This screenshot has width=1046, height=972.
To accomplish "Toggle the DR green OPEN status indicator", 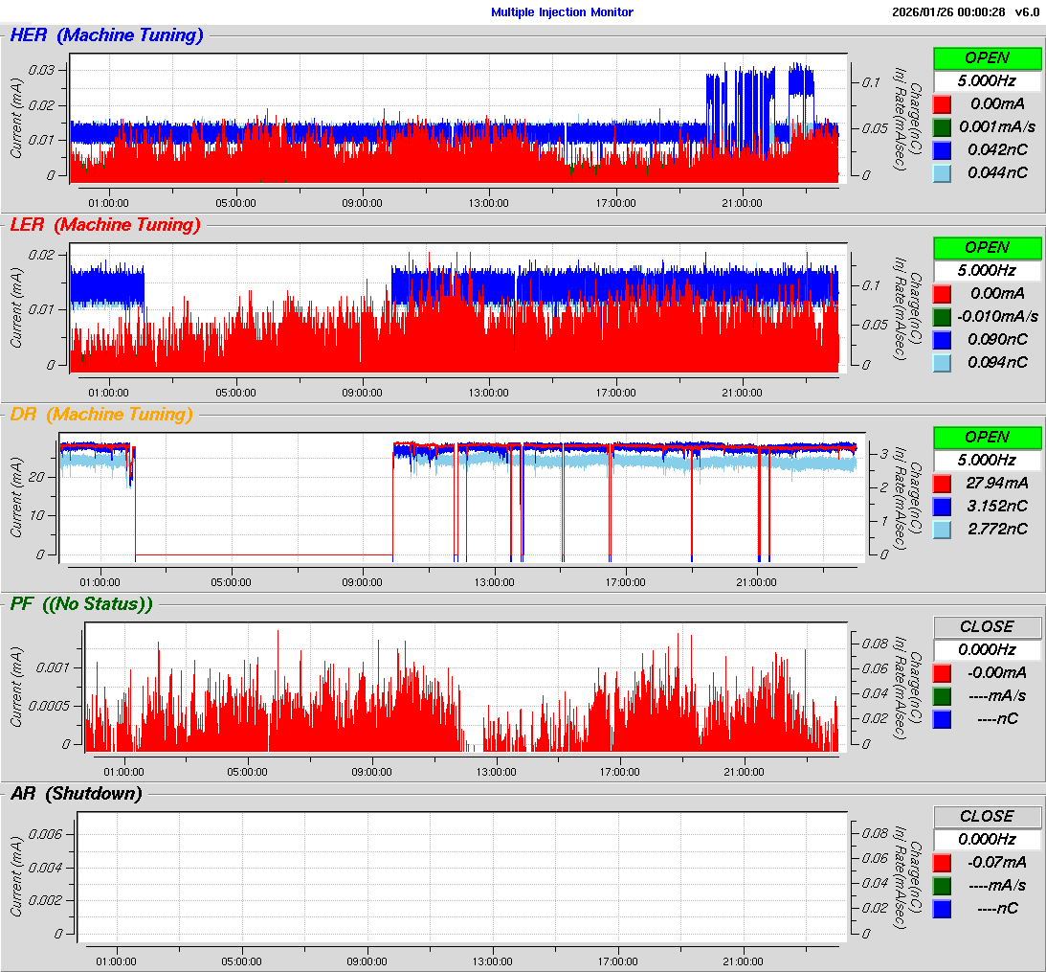I will pos(987,437).
